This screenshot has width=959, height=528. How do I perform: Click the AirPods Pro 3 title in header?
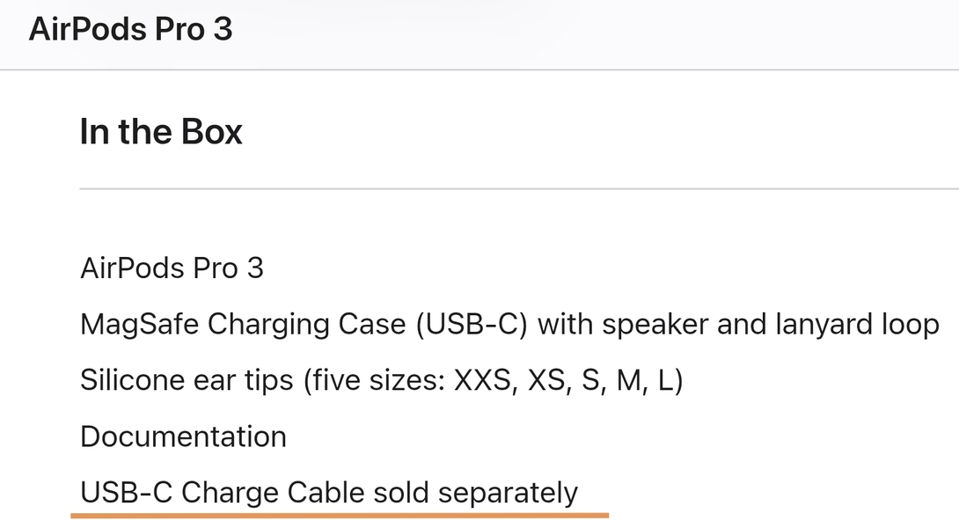pos(130,29)
